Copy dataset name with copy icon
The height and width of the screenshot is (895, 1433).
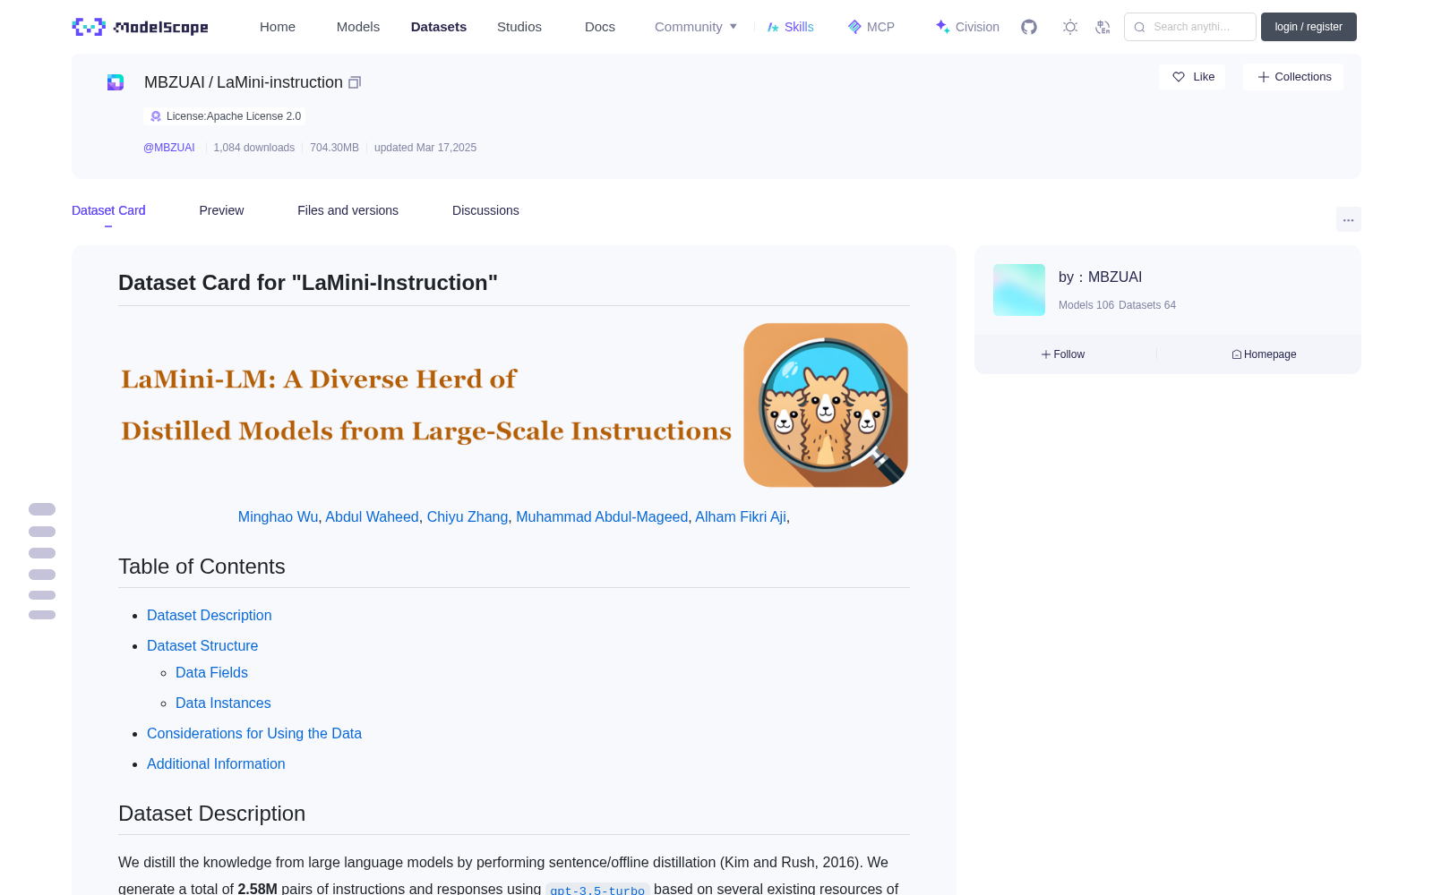point(355,82)
